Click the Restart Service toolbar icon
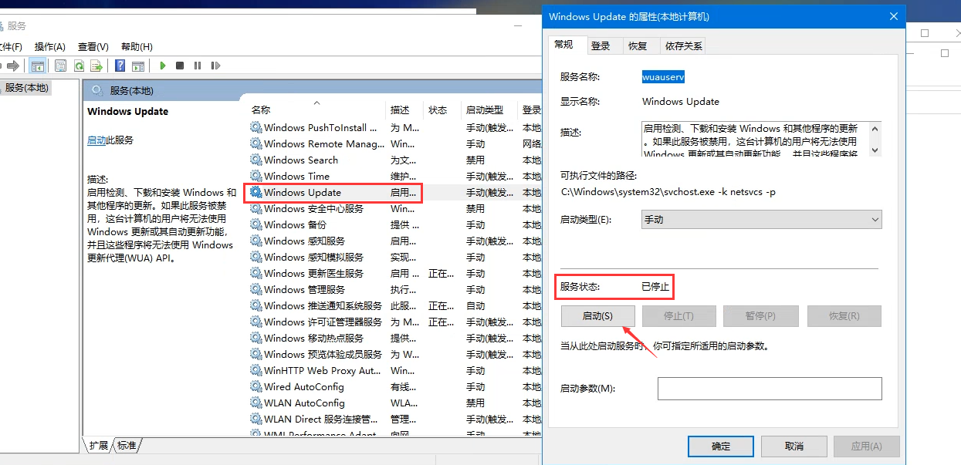The width and height of the screenshot is (961, 465). tap(215, 66)
